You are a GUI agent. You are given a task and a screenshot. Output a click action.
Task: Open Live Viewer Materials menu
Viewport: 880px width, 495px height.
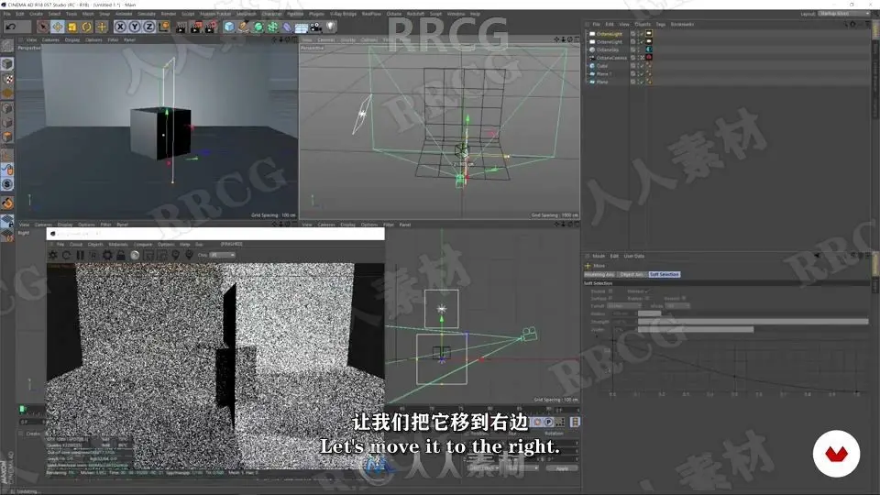[x=118, y=244]
